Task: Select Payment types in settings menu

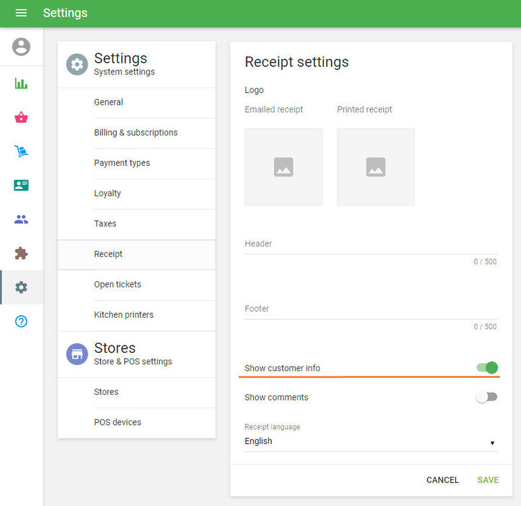Action: 122,163
